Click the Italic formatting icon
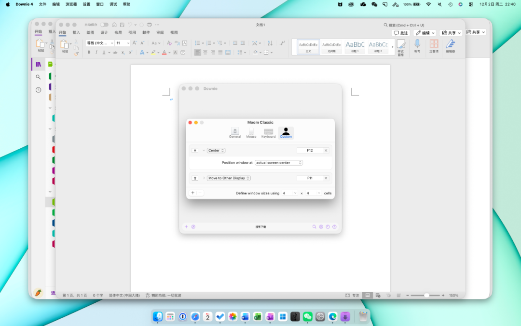 [x=96, y=52]
